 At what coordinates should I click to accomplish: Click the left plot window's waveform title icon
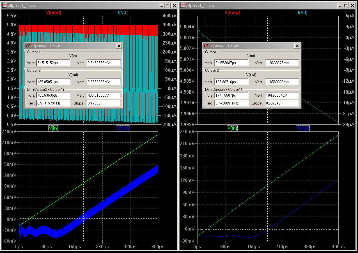point(5,5)
